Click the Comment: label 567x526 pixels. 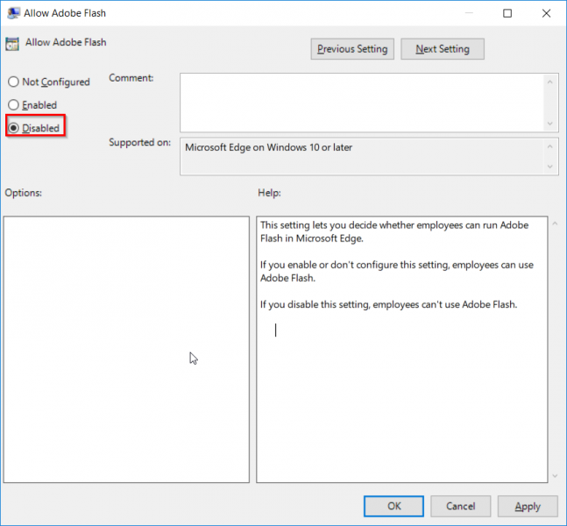(131, 78)
